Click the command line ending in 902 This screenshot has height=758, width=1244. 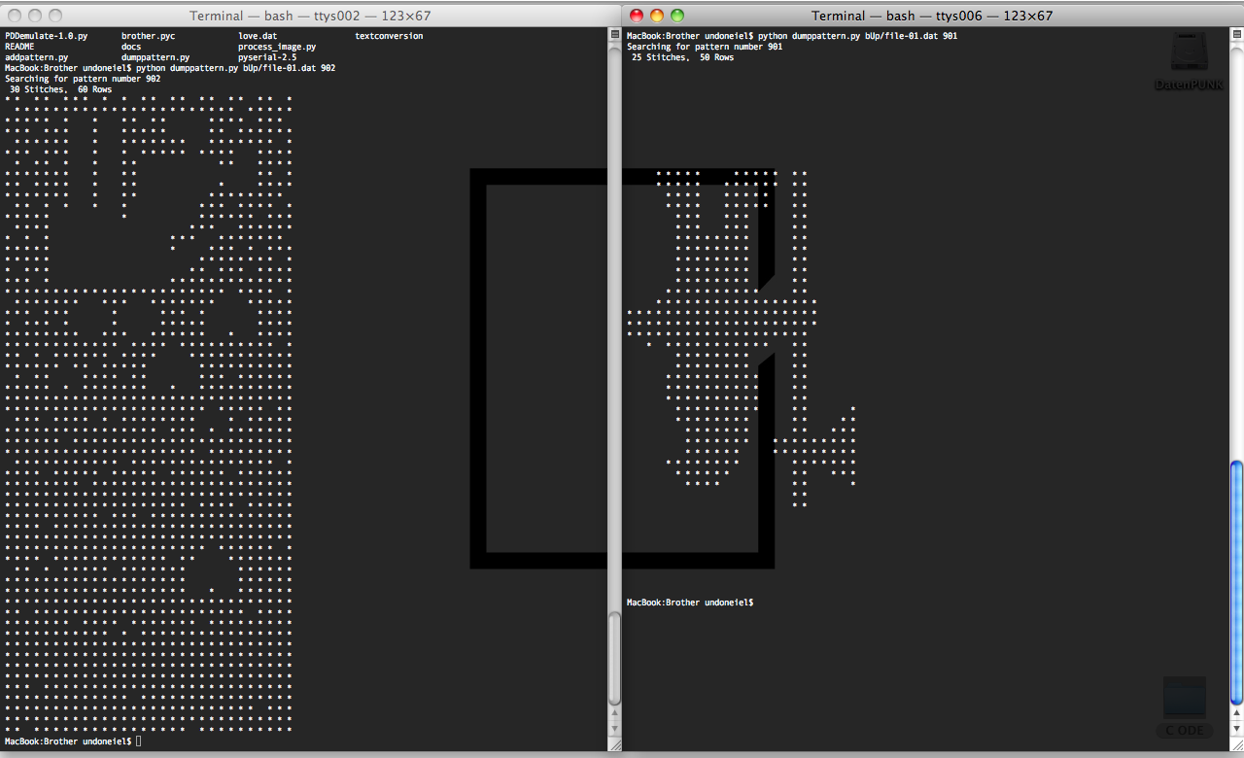point(170,68)
